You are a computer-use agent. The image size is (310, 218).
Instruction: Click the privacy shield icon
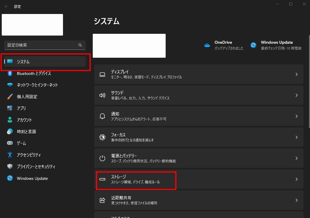tap(10, 166)
